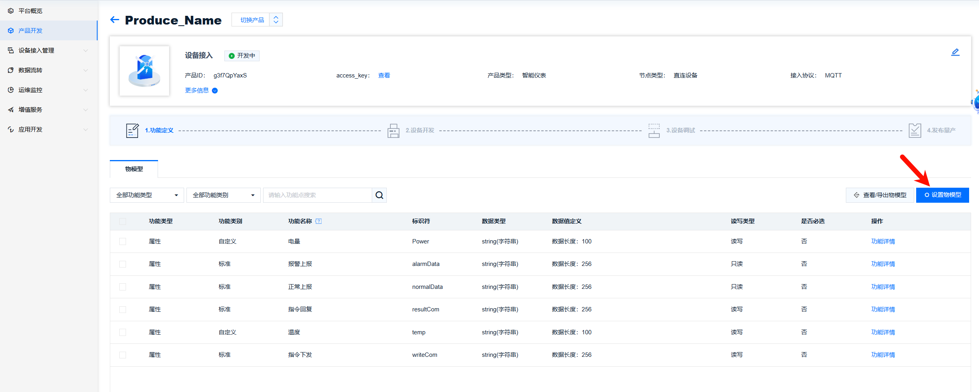
Task: Click the 设置物模型 button
Action: pos(942,195)
